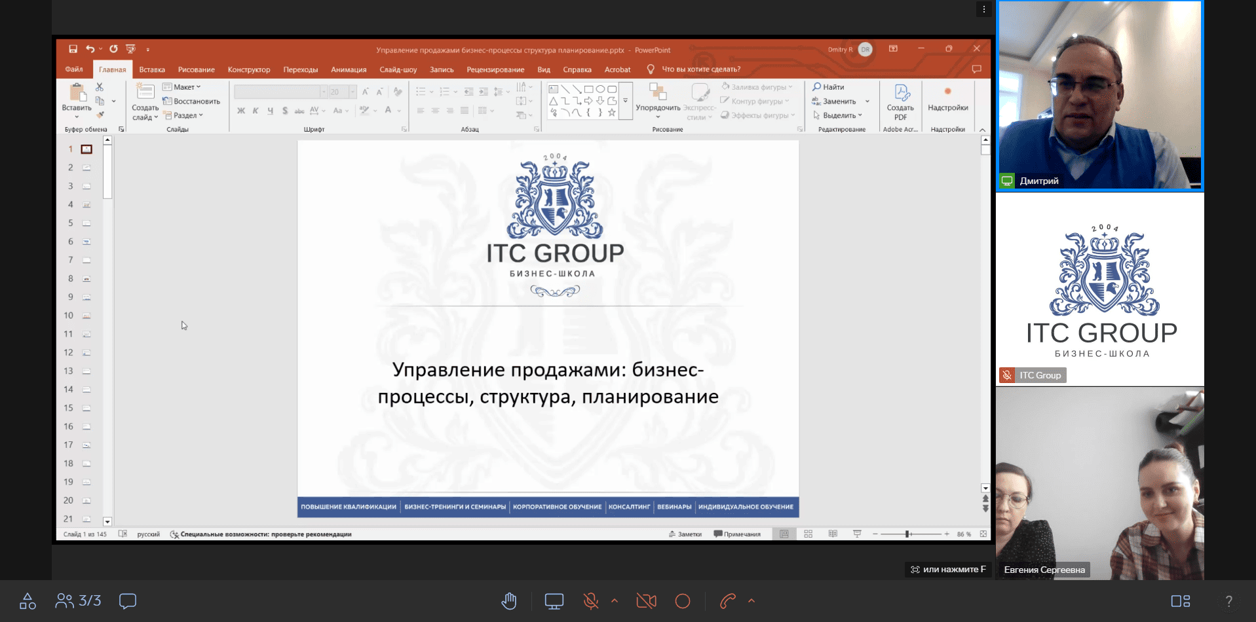Open the participants list 3/3
The image size is (1256, 622).
79,601
